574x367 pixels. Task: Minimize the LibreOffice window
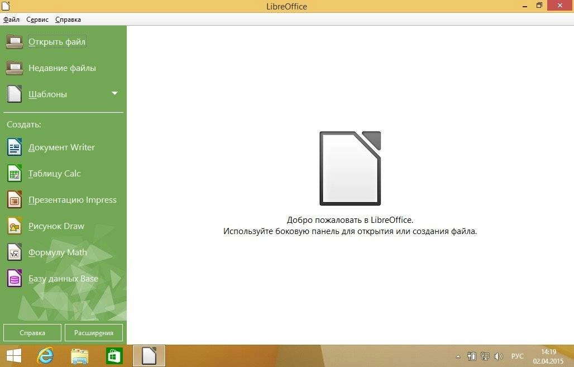(x=524, y=6)
